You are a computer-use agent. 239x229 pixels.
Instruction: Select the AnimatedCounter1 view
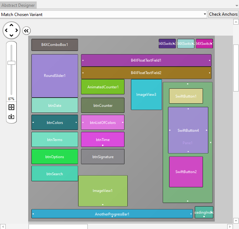[x=103, y=87]
